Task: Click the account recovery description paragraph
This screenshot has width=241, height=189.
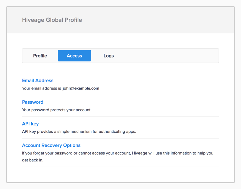Action: click(x=117, y=157)
